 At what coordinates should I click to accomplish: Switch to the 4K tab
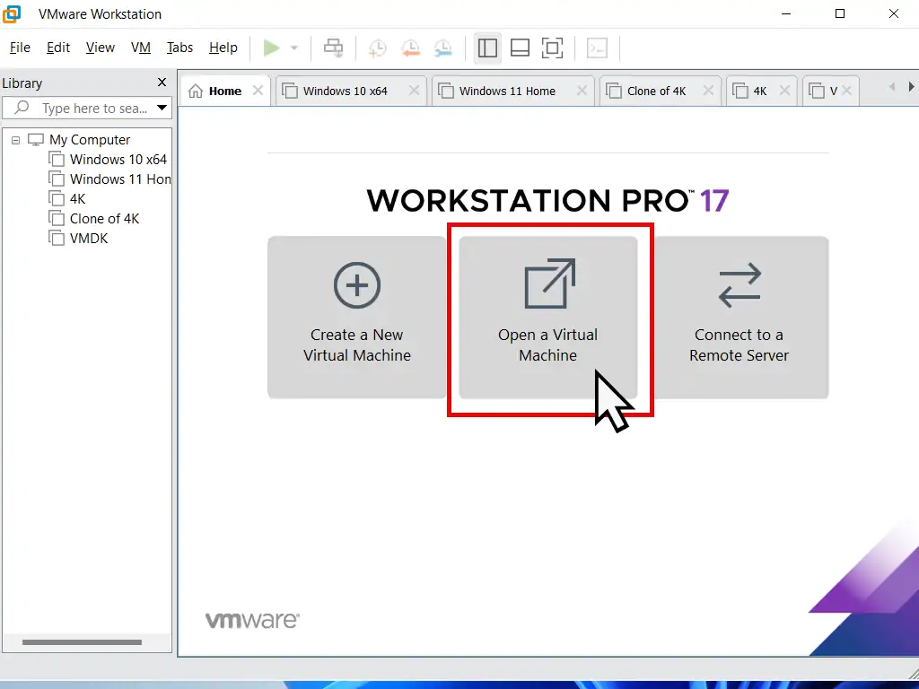(759, 91)
